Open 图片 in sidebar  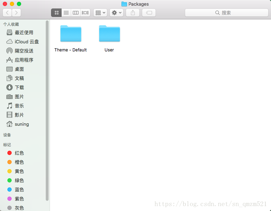tap(15, 97)
